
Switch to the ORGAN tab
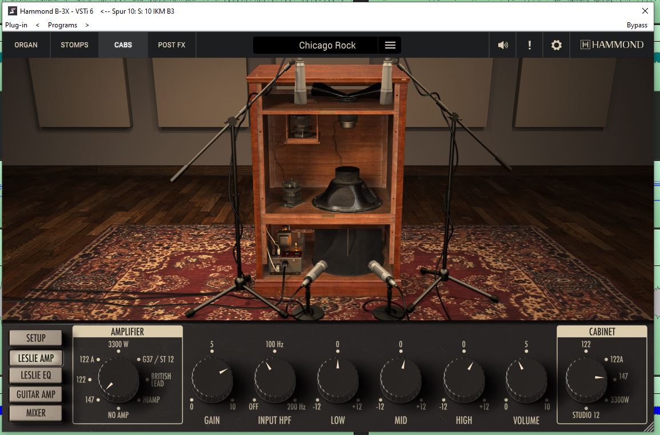click(26, 45)
